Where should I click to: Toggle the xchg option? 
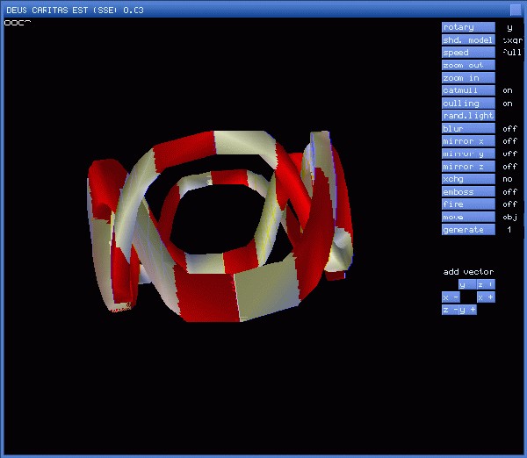(468, 179)
